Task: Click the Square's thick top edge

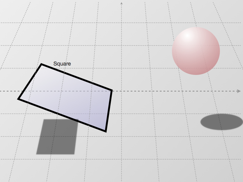Action: click(x=77, y=77)
